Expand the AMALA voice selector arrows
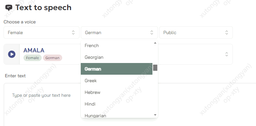The height and width of the screenshot is (126, 256). pyautogui.click(x=227, y=54)
